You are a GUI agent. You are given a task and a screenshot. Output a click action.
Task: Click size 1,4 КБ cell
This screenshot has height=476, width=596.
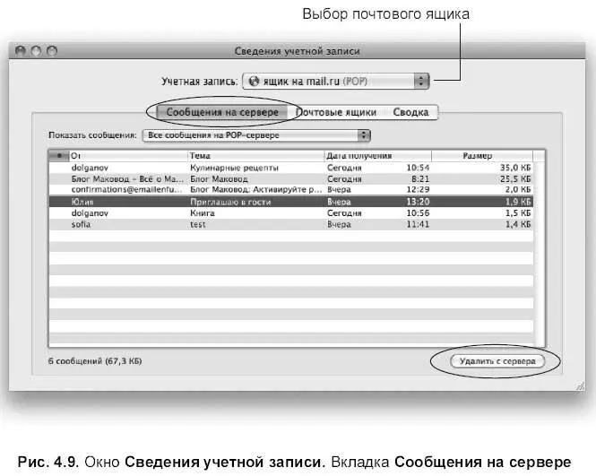(x=518, y=224)
